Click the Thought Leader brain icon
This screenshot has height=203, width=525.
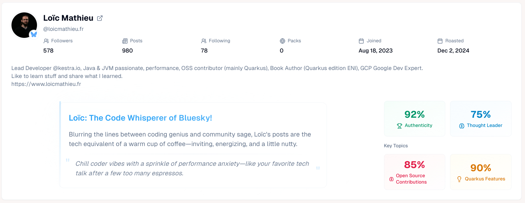tap(462, 126)
